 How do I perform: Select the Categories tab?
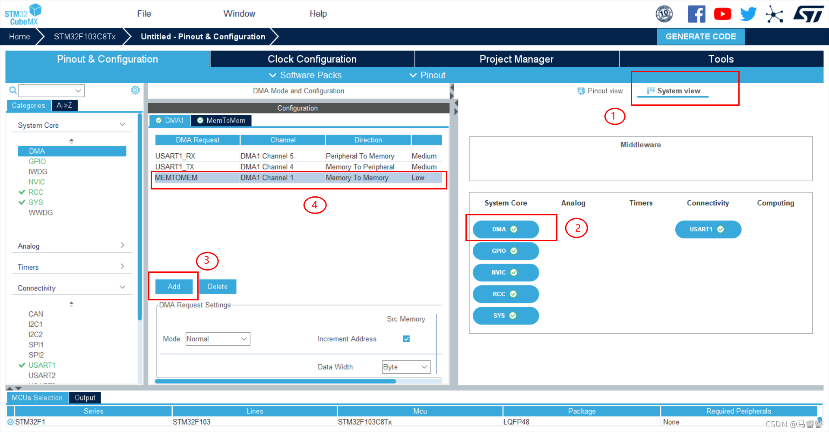point(28,105)
